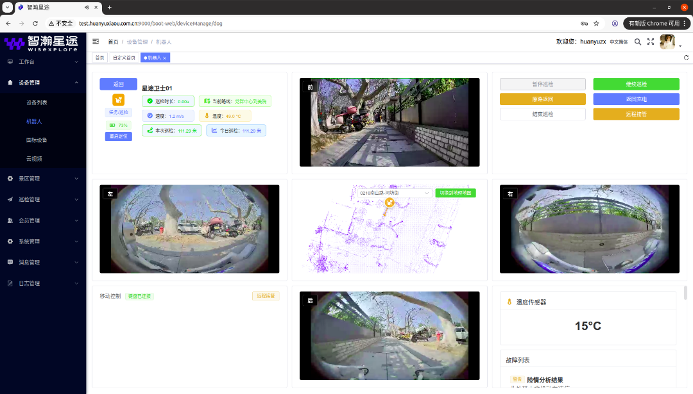Viewport: 693px width, 394px height.
Task: Collapse the sidebar with the hamburger icon
Action: (96, 42)
